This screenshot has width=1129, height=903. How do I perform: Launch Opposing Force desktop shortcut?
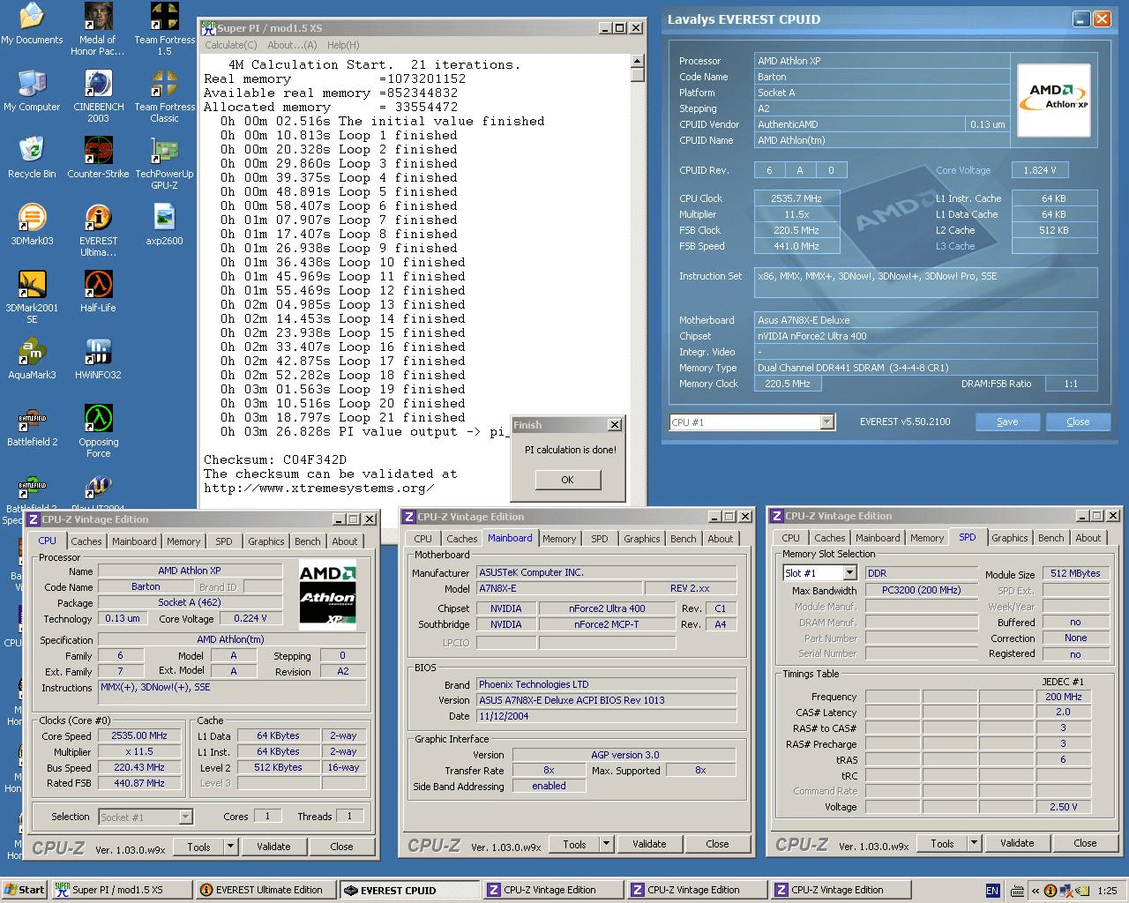click(x=98, y=432)
